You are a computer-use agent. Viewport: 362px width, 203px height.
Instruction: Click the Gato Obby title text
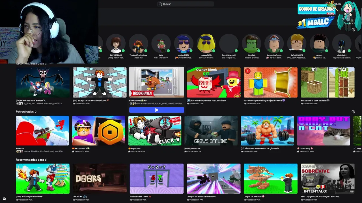pyautogui.click(x=305, y=148)
